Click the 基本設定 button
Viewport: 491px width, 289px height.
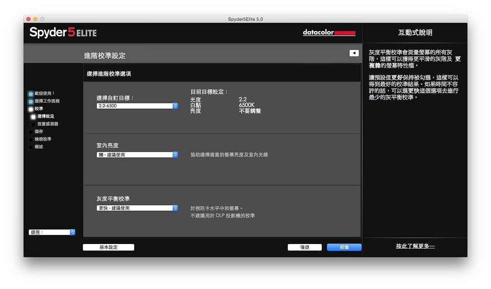pos(108,247)
